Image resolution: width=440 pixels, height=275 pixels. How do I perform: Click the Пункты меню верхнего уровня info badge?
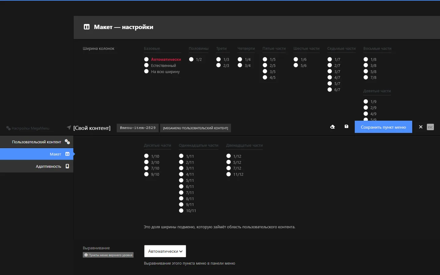(x=108, y=255)
